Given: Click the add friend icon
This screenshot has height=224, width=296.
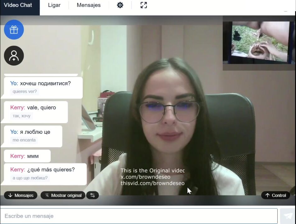Looking at the screenshot, I should pyautogui.click(x=14, y=56).
